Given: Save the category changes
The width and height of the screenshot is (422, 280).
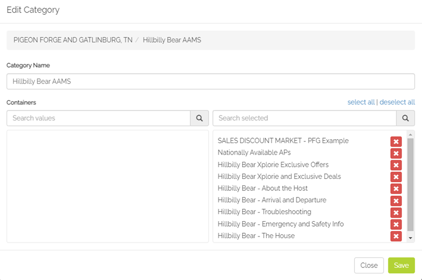Looking at the screenshot, I should [x=401, y=266].
